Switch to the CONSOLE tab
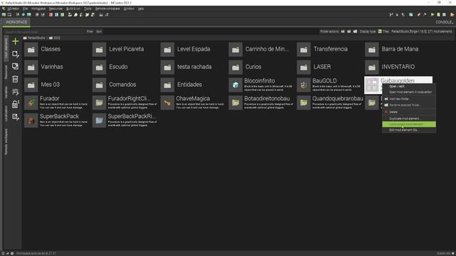Image resolution: width=456 pixels, height=256 pixels. coord(444,22)
